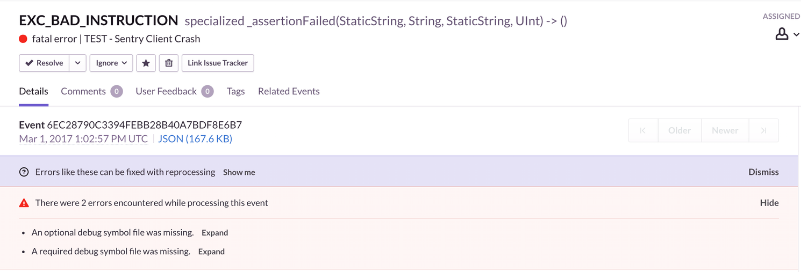801x272 pixels.
Task: Click the Link Issue Tracker button
Action: tap(218, 63)
